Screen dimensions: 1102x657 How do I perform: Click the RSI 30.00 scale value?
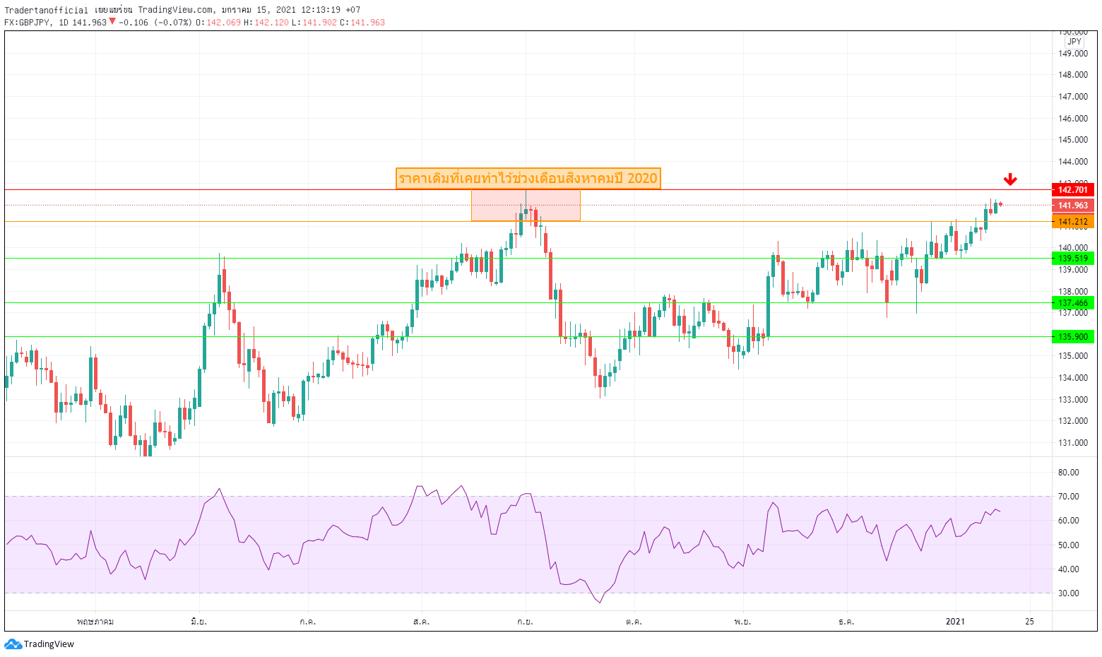(x=1069, y=593)
